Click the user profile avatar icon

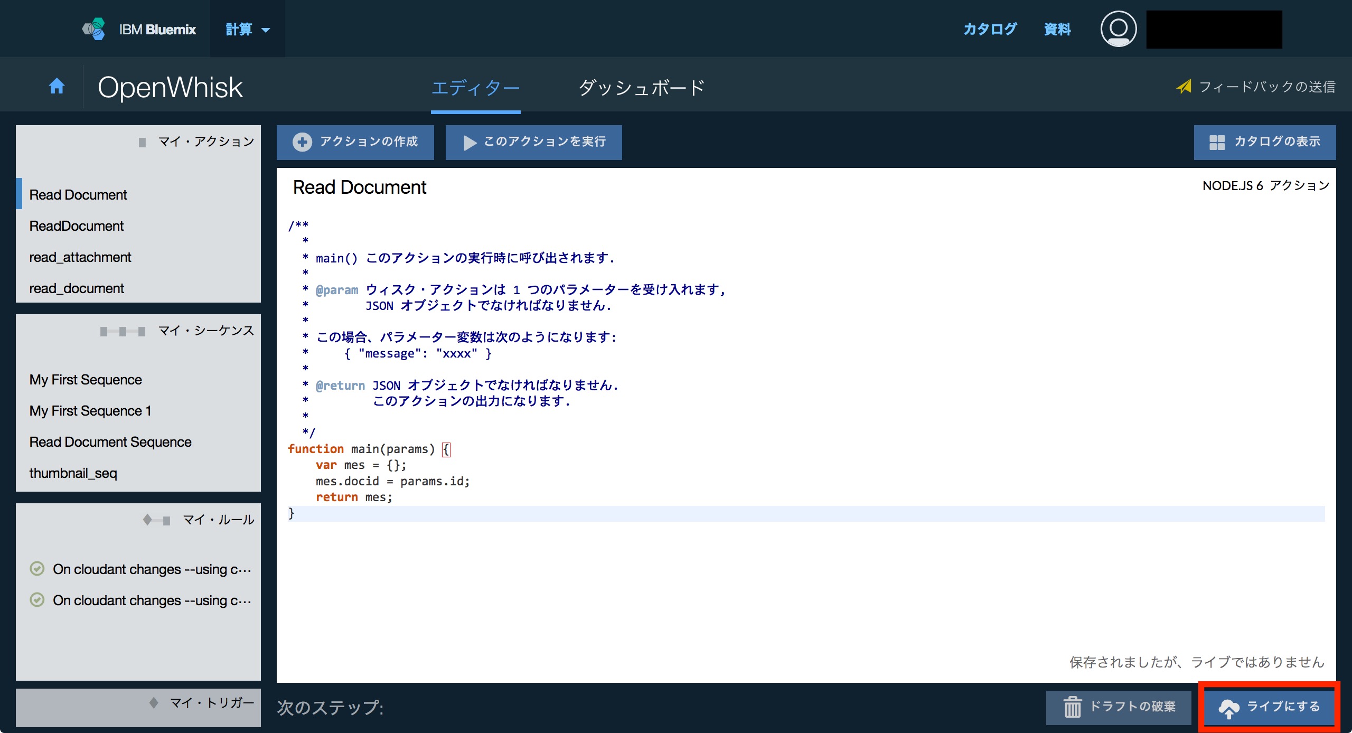click(x=1118, y=29)
